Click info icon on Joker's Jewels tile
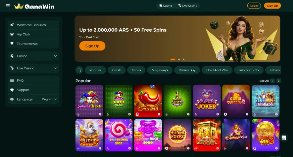 pos(100,114)
